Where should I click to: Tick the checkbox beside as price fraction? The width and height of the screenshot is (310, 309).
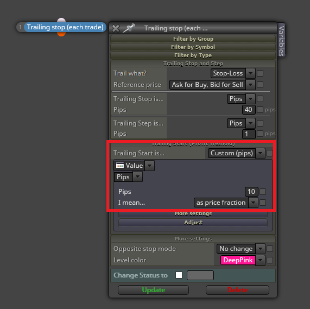(x=263, y=203)
